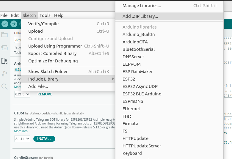Open the Tools menu
The image size is (232, 159).
pos(45,15)
